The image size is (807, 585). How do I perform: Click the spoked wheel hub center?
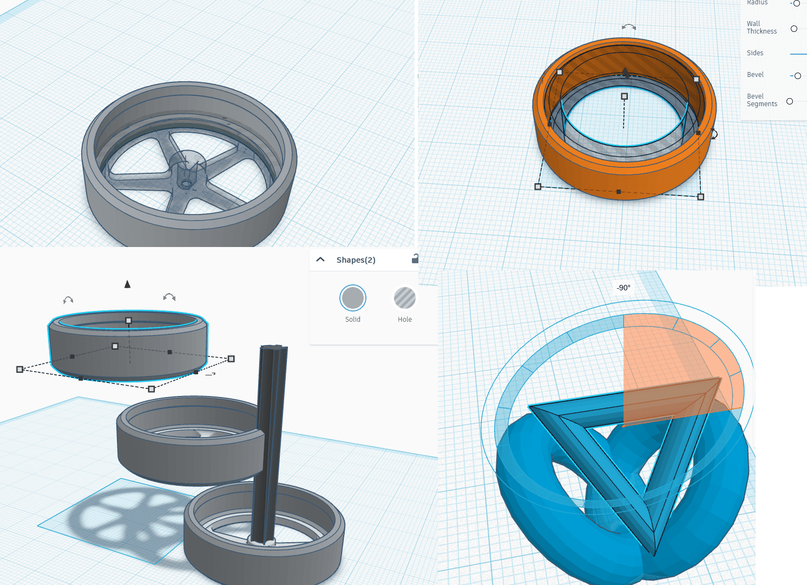click(x=186, y=184)
